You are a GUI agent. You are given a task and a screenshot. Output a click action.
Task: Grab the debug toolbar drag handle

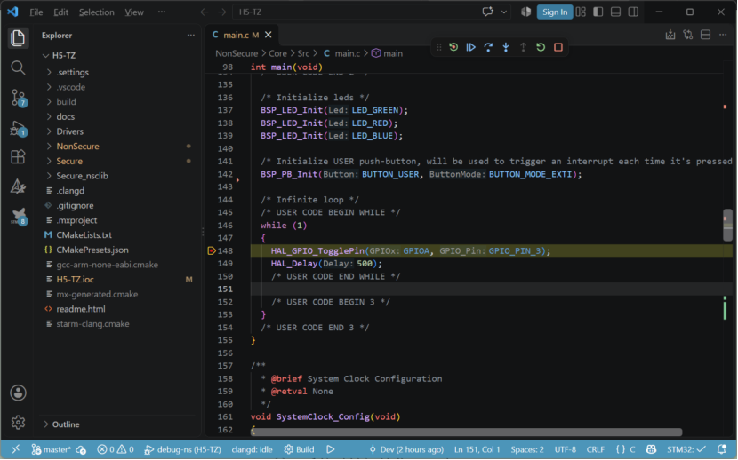click(x=438, y=47)
